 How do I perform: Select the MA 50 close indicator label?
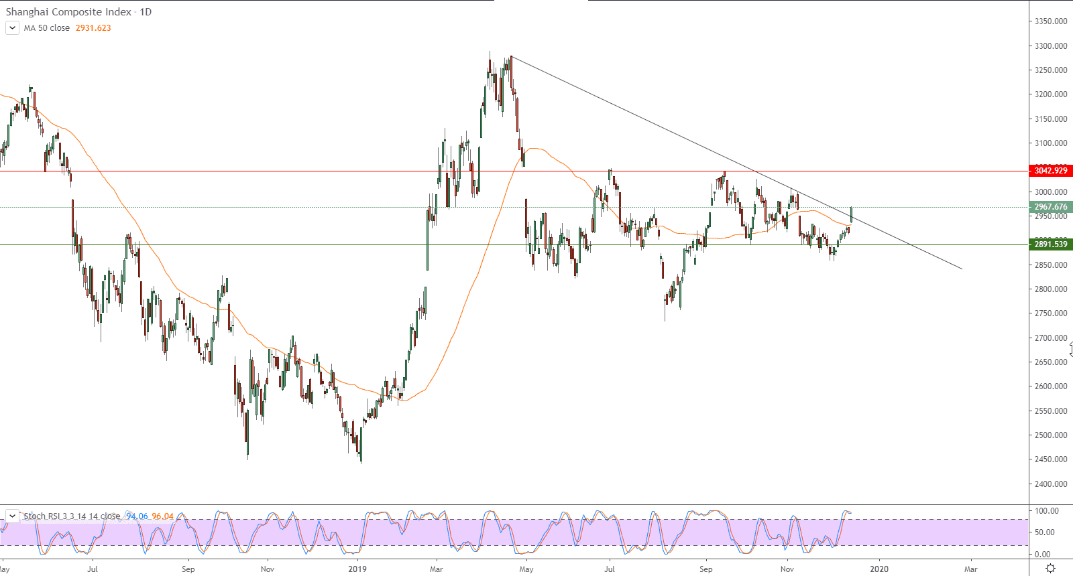click(x=47, y=28)
